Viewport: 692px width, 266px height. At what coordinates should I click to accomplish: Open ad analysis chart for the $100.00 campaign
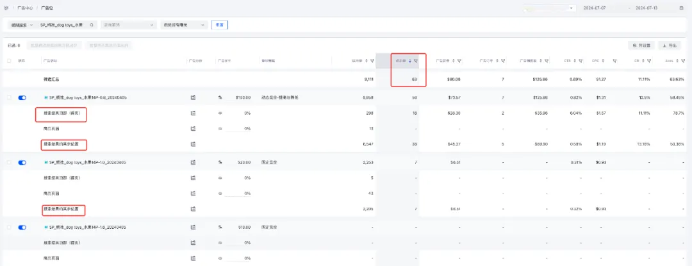coord(193,97)
